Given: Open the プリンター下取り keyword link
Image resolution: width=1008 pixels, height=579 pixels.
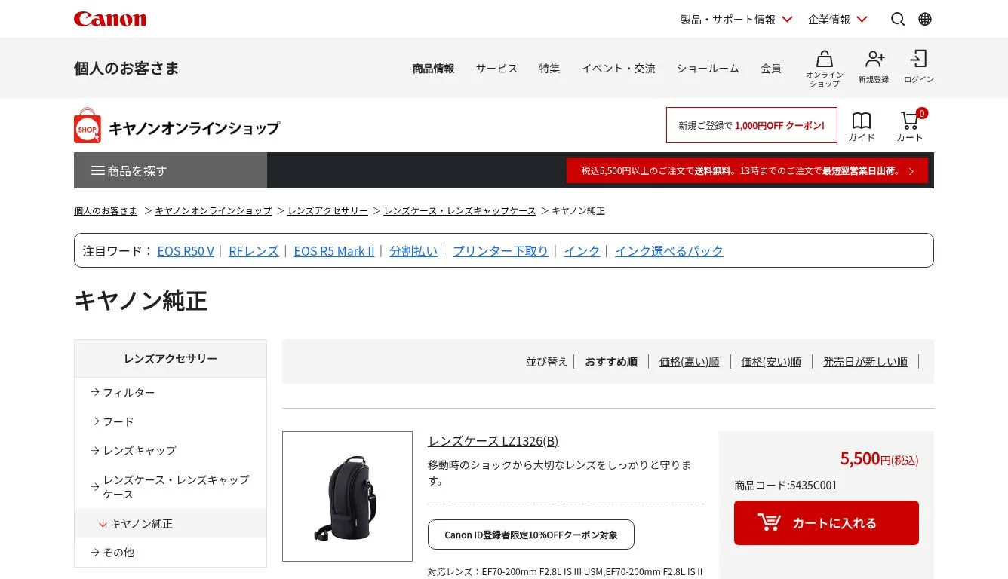Looking at the screenshot, I should coord(500,251).
